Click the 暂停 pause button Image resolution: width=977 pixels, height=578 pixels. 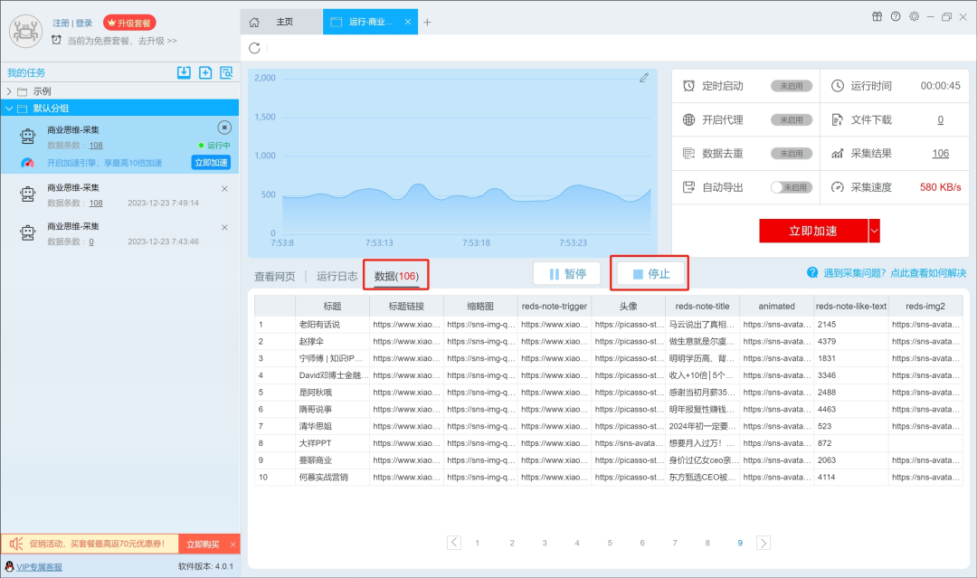pos(567,274)
